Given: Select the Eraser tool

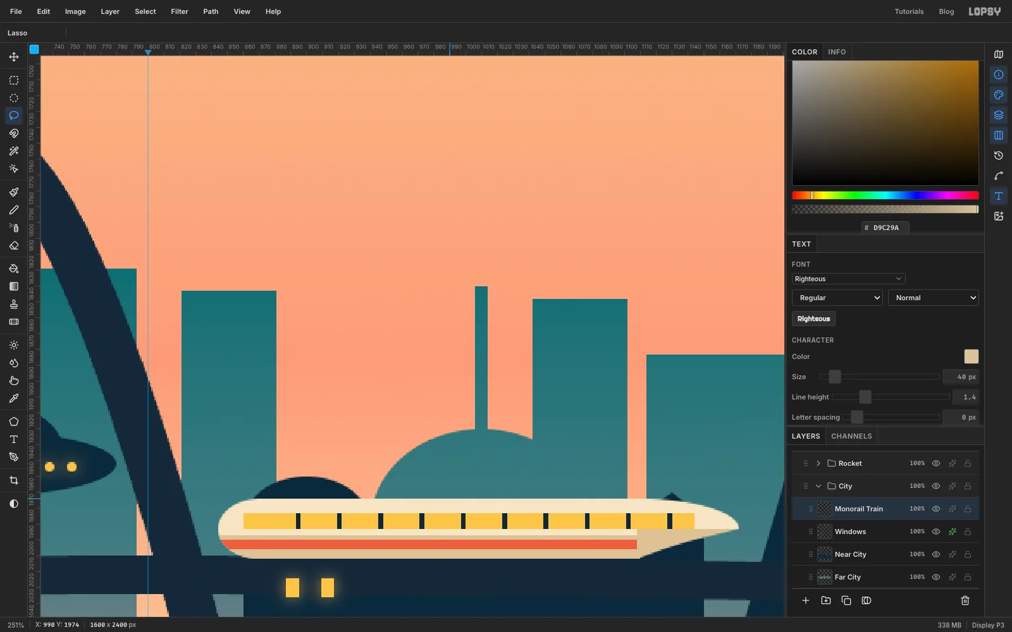Looking at the screenshot, I should tap(14, 245).
